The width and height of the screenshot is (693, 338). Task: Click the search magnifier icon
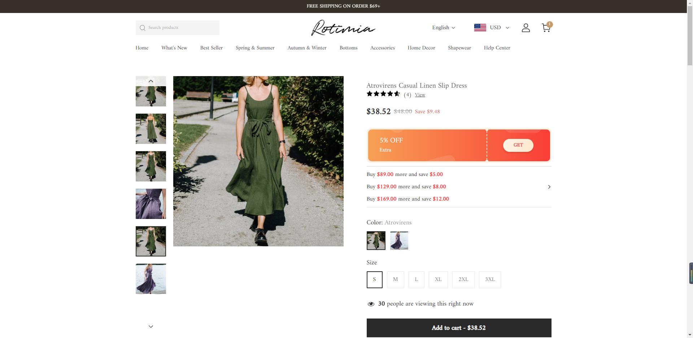click(x=143, y=28)
